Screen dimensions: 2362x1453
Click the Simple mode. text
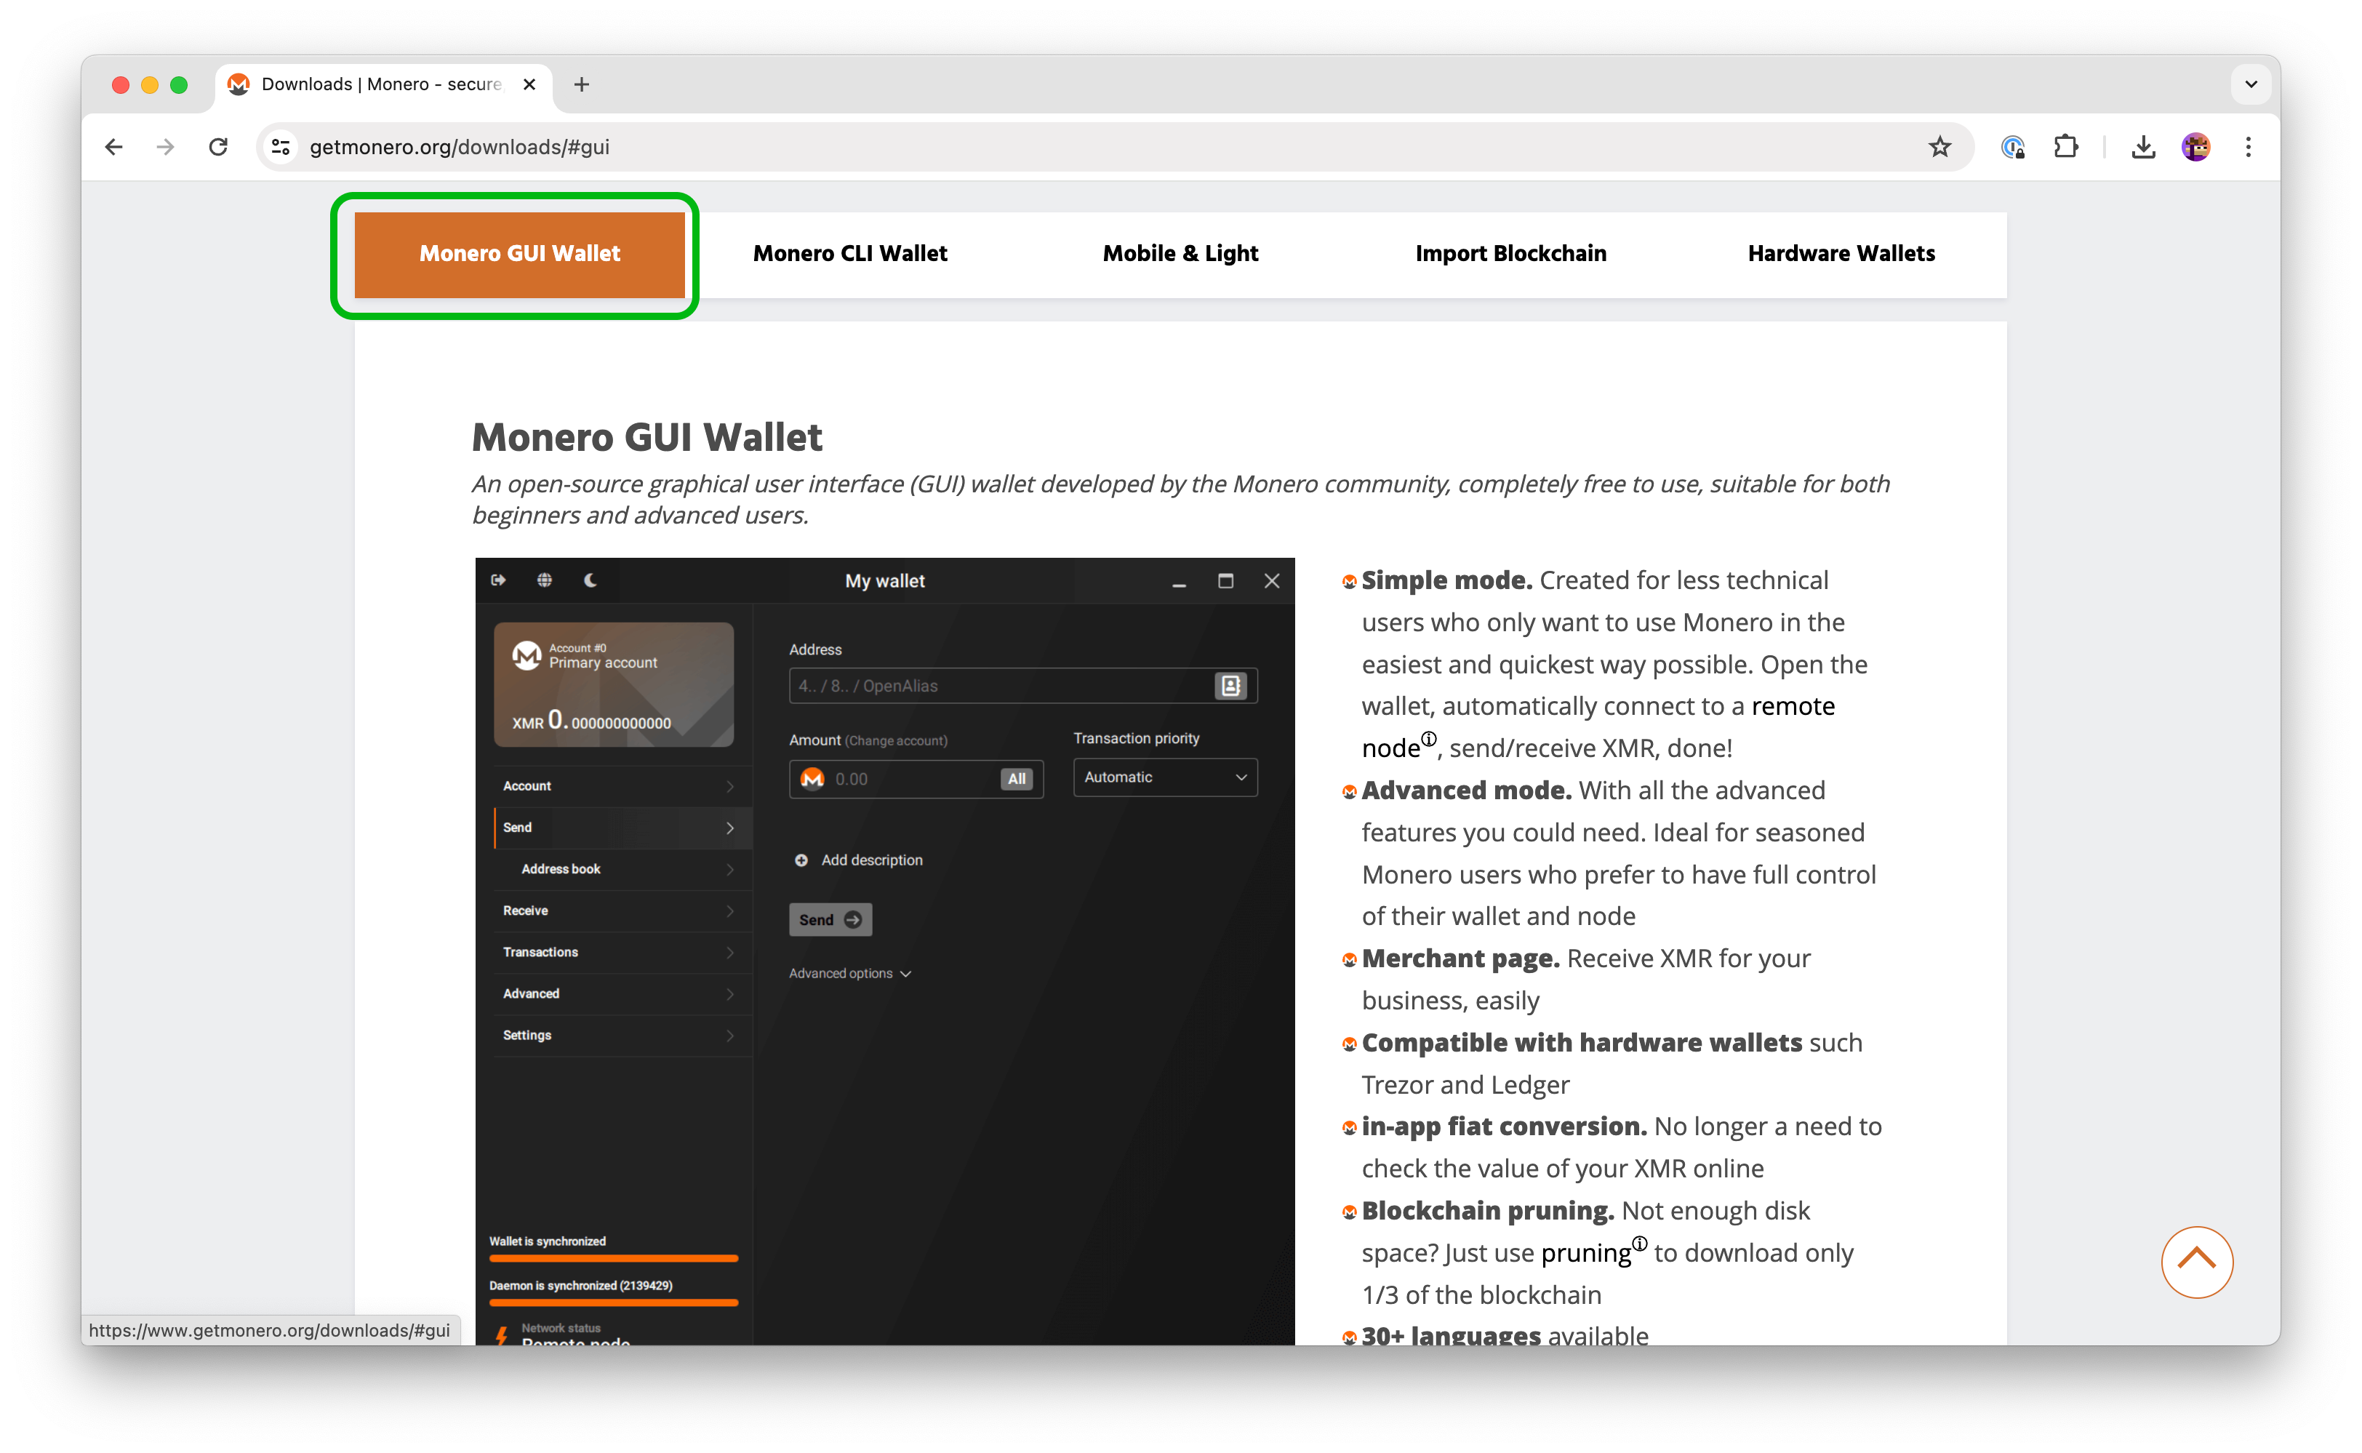coord(1446,580)
